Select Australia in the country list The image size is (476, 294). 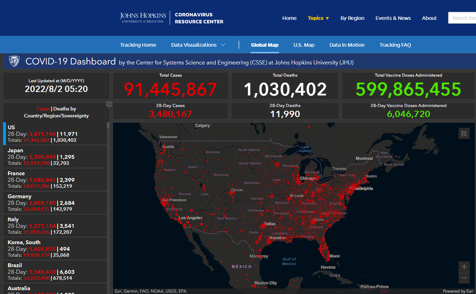point(55,289)
